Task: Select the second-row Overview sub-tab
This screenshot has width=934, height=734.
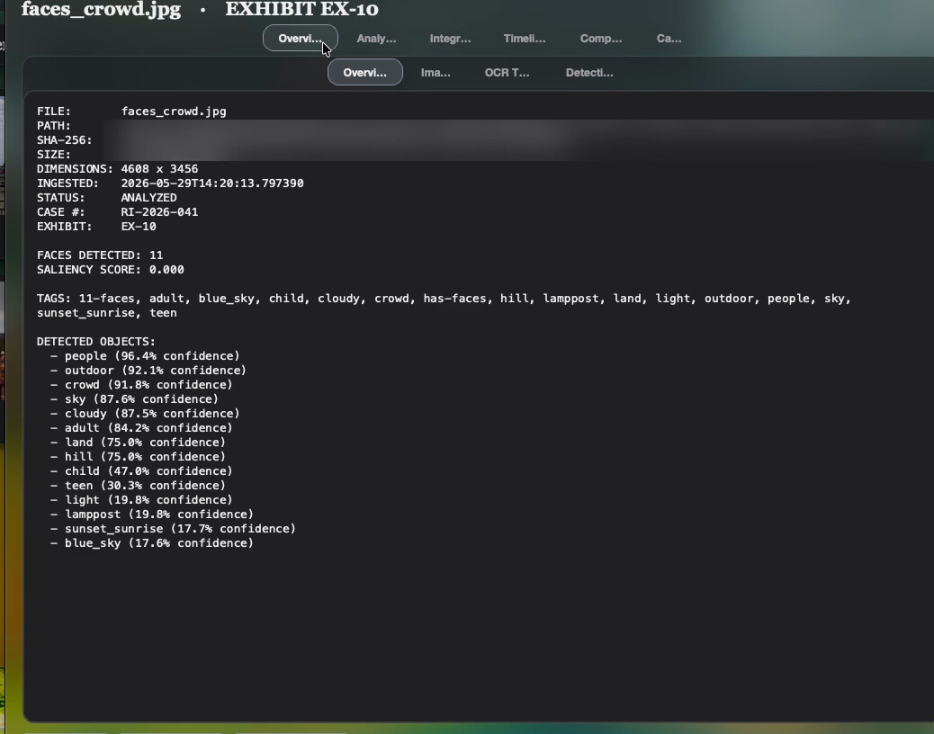Action: 365,73
